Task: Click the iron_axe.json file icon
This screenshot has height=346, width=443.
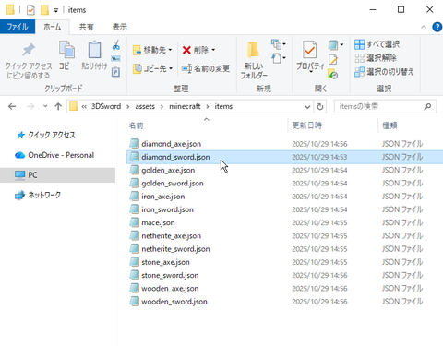Action: [x=134, y=197]
